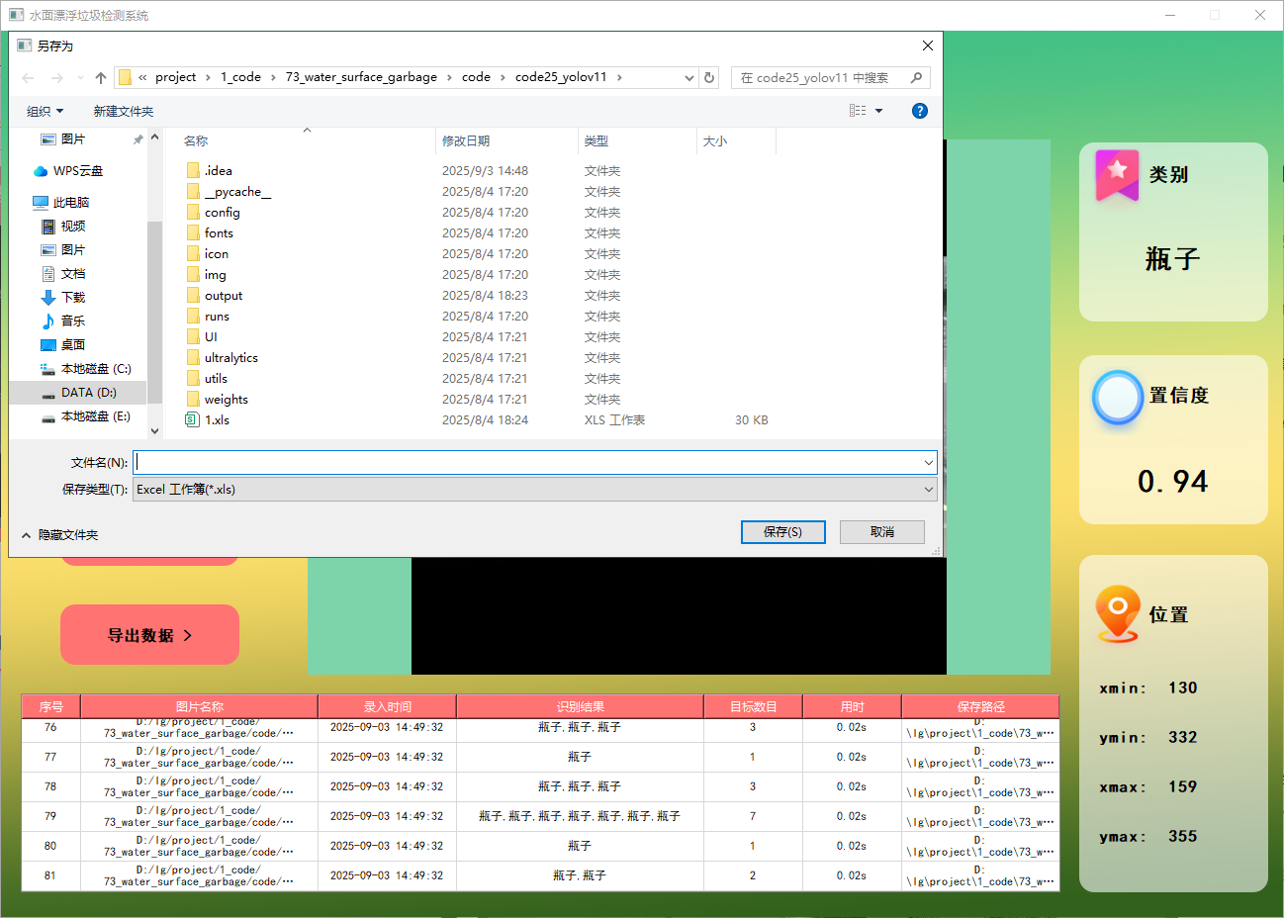Close the 另存为 dialog
The width and height of the screenshot is (1284, 918).
[x=927, y=46]
